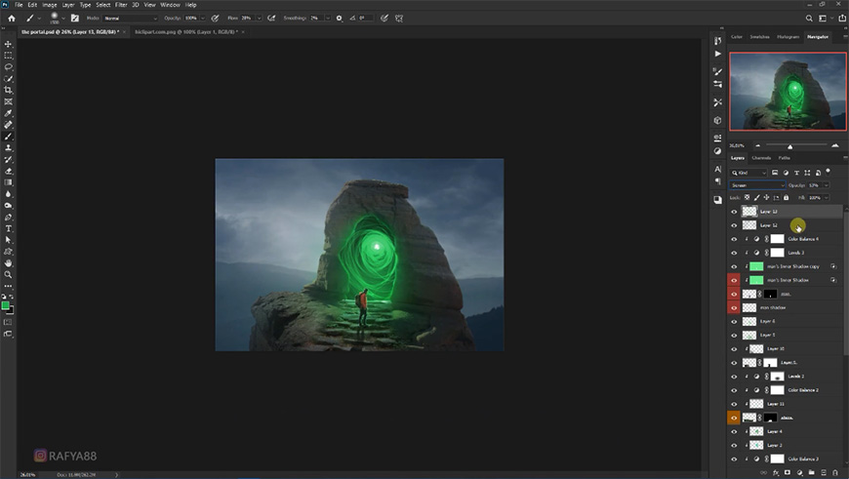Hide the man shadow layer
849x479 pixels.
tap(734, 307)
